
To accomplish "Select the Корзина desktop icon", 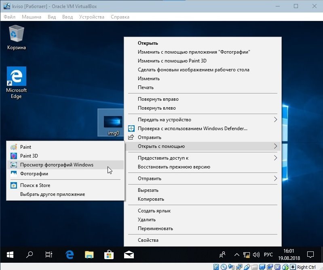I will [17, 37].
